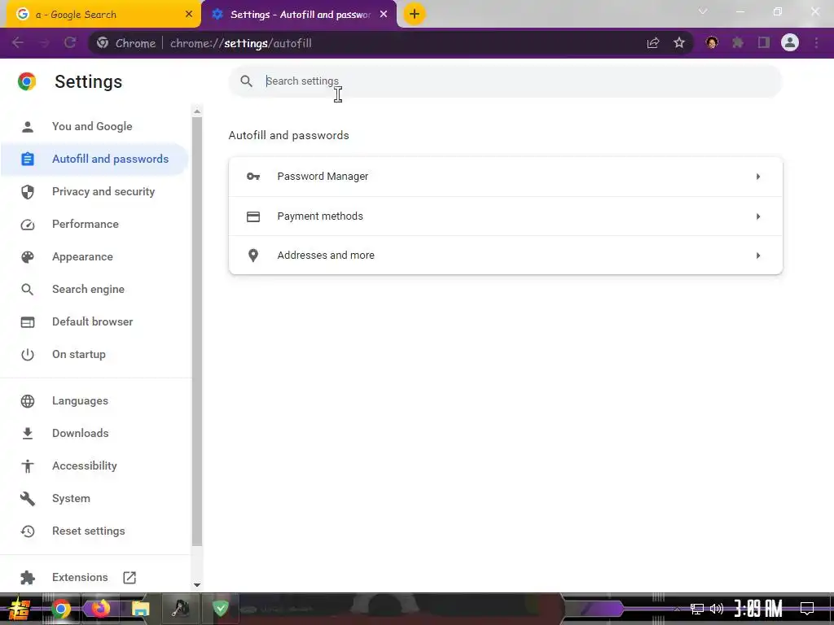The width and height of the screenshot is (834, 625).
Task: Click the green shield taskbar icon
Action: tap(220, 609)
